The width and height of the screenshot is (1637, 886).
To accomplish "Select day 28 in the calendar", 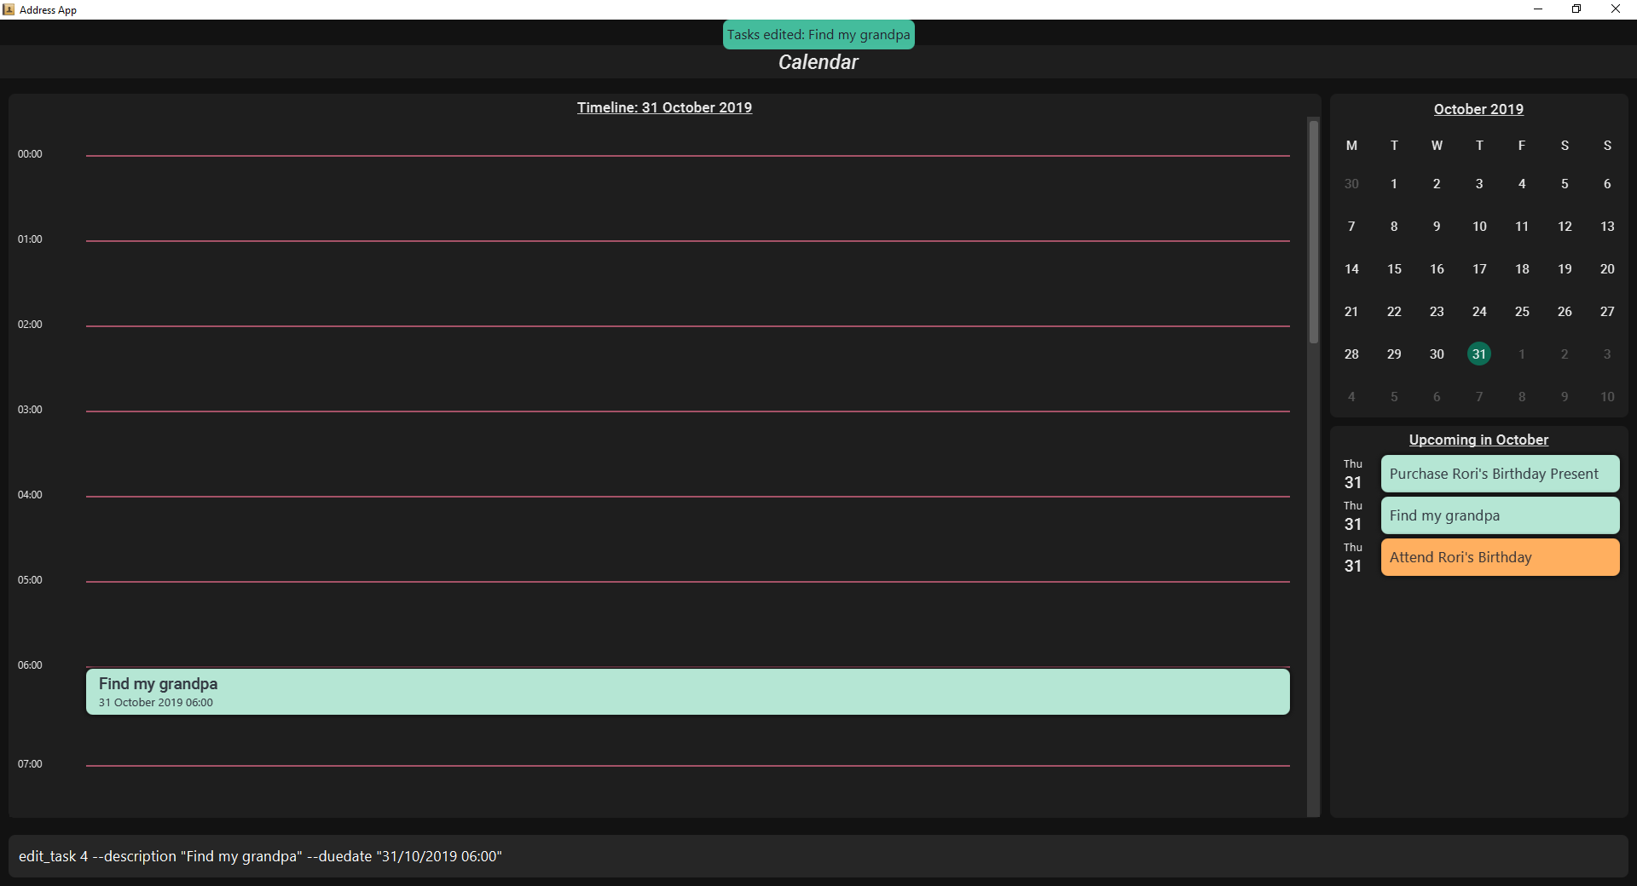I will point(1351,354).
